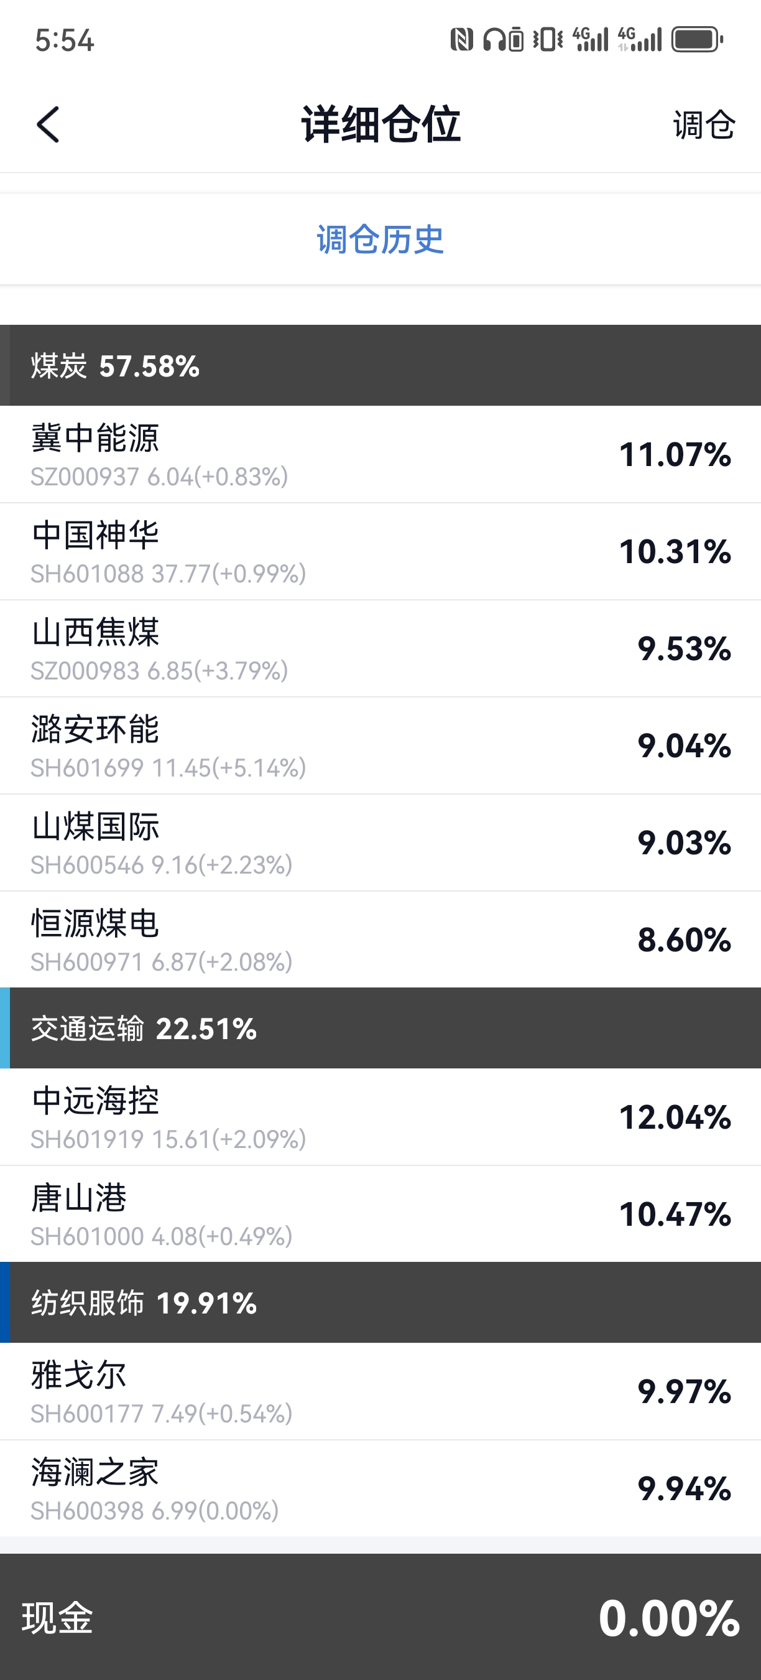Screen dimensions: 761x1680
Task: Collapse the 煤炭 57.58% sector header
Action: pyautogui.click(x=380, y=365)
